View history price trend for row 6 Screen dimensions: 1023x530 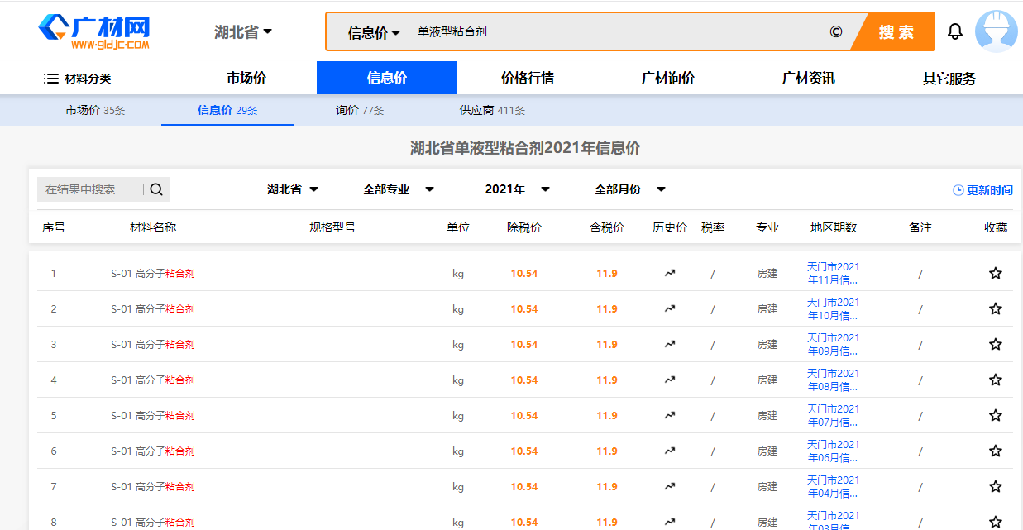click(670, 451)
